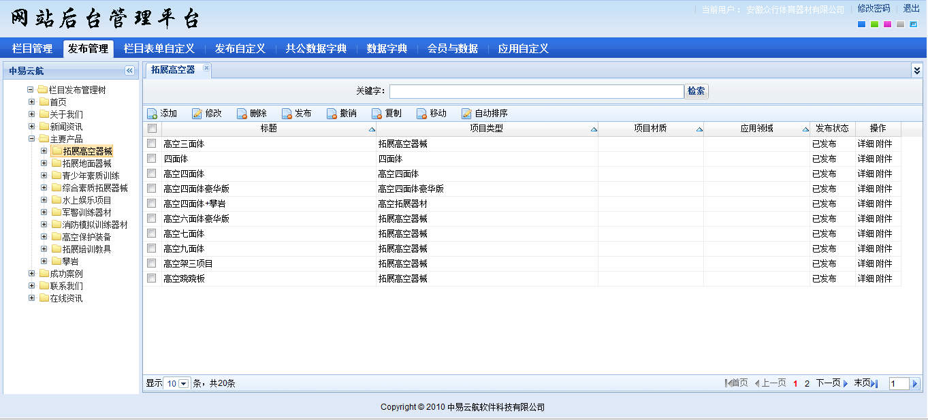Click the 修改 (Edit) toolbar icon
The image size is (928, 420).
click(197, 114)
